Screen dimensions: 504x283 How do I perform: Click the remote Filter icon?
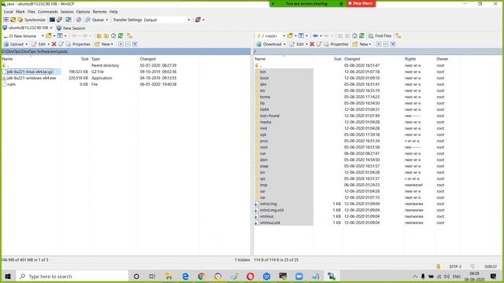(301, 36)
